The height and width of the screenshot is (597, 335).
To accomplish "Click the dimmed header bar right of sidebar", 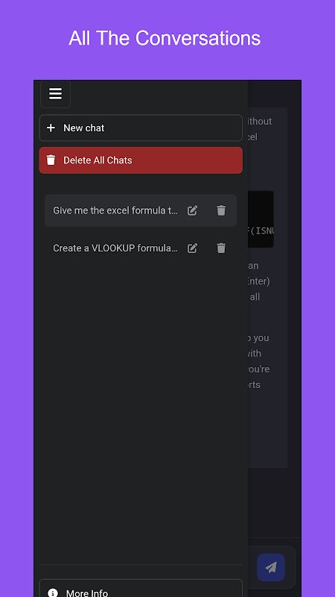I will 274,94.
